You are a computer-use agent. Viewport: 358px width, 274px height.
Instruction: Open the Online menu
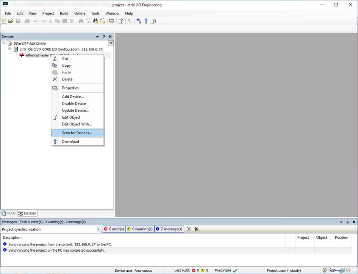tap(80, 13)
